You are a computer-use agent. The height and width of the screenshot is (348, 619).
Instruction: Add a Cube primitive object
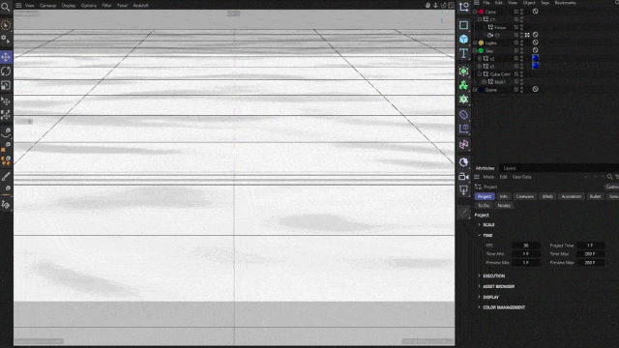click(x=464, y=39)
